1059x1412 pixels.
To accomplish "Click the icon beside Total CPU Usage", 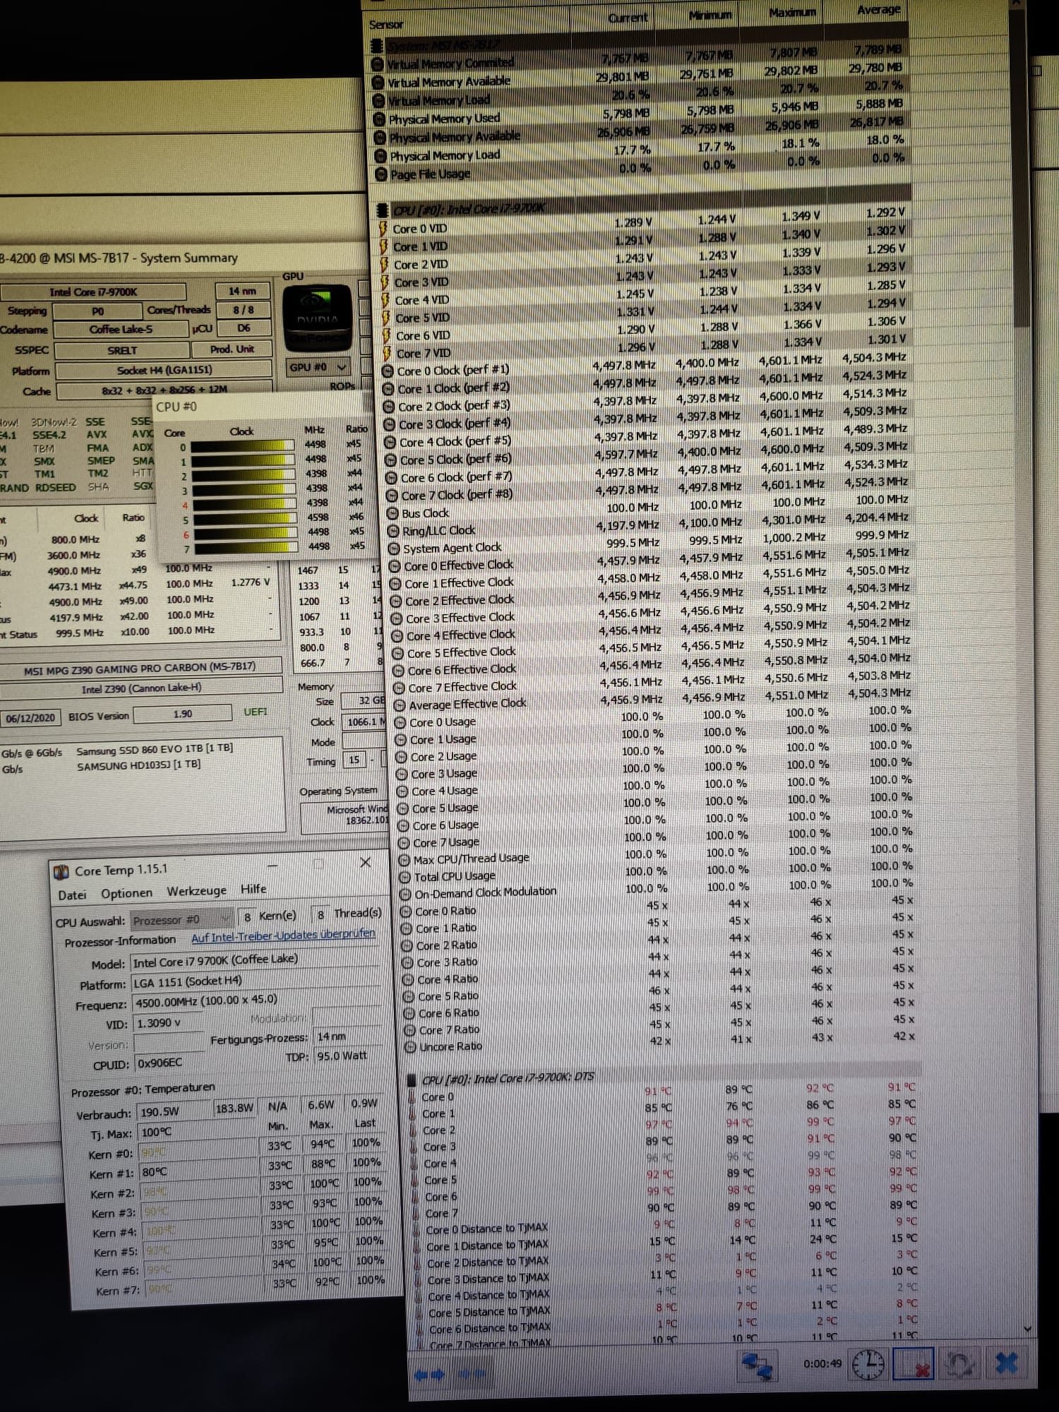I will (x=405, y=877).
